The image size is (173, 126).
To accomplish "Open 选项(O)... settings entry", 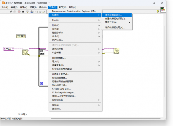I will (75, 109).
